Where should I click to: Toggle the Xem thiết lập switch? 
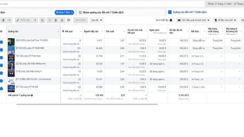(x=172, y=20)
